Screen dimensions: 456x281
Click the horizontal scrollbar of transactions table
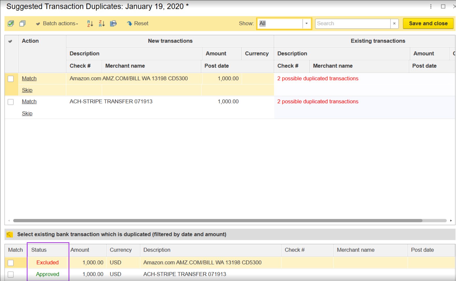click(x=218, y=221)
